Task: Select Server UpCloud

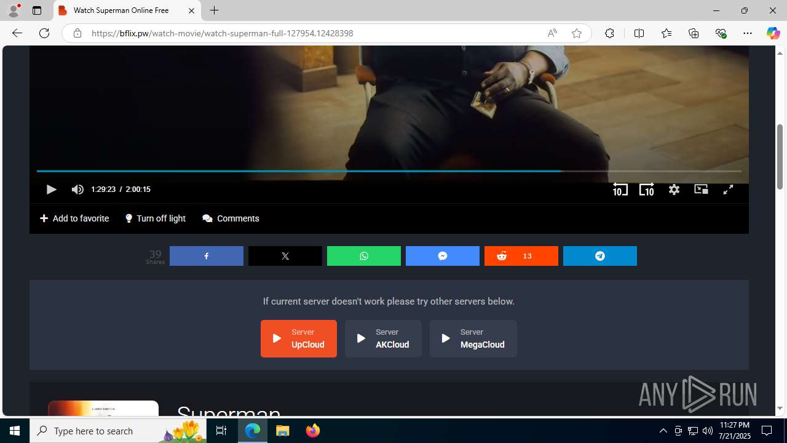Action: 299,338
